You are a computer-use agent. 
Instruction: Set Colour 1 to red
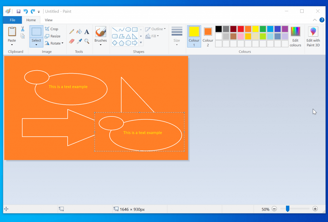coord(241,29)
